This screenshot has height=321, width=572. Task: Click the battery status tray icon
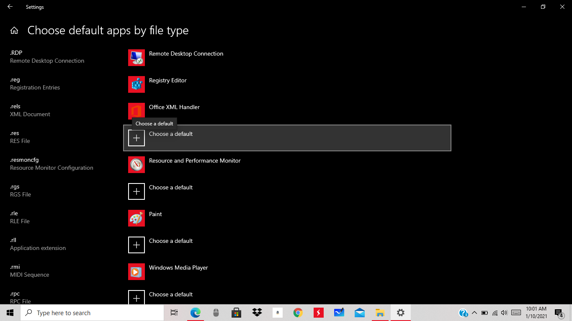tap(484, 313)
